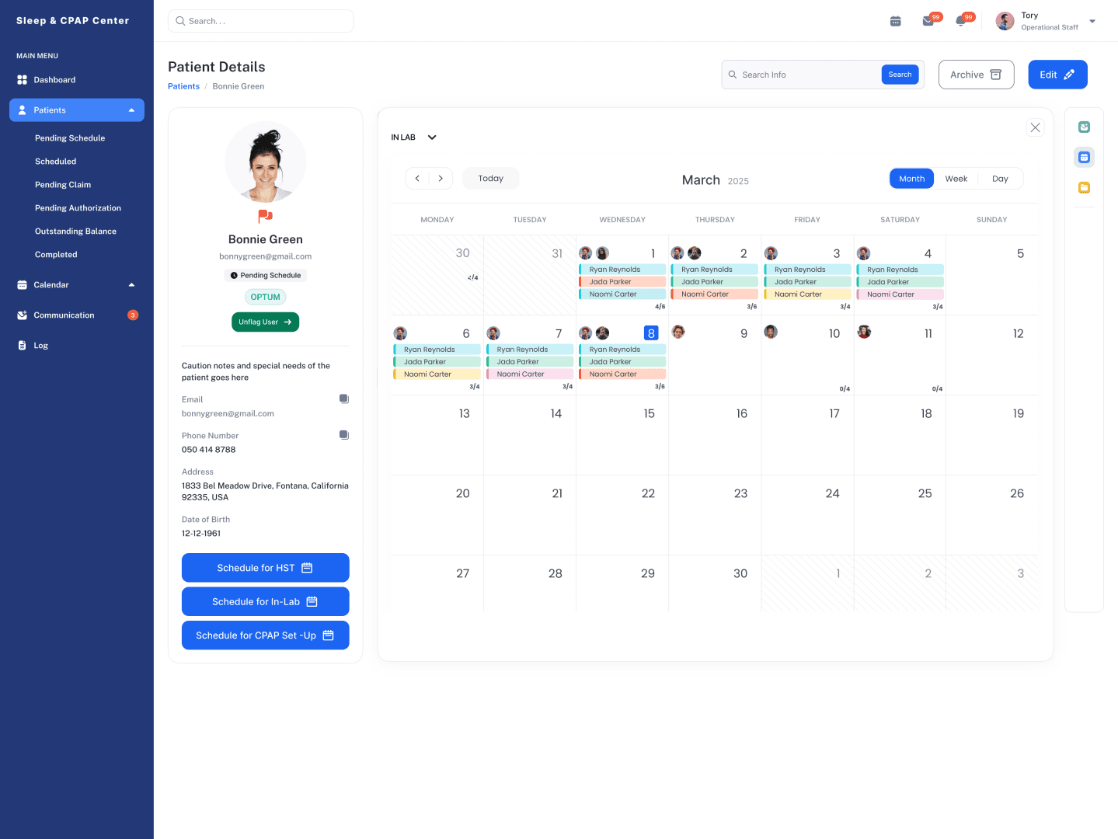Click Bonnie Green's profile photo
1118x839 pixels.
pos(265,162)
